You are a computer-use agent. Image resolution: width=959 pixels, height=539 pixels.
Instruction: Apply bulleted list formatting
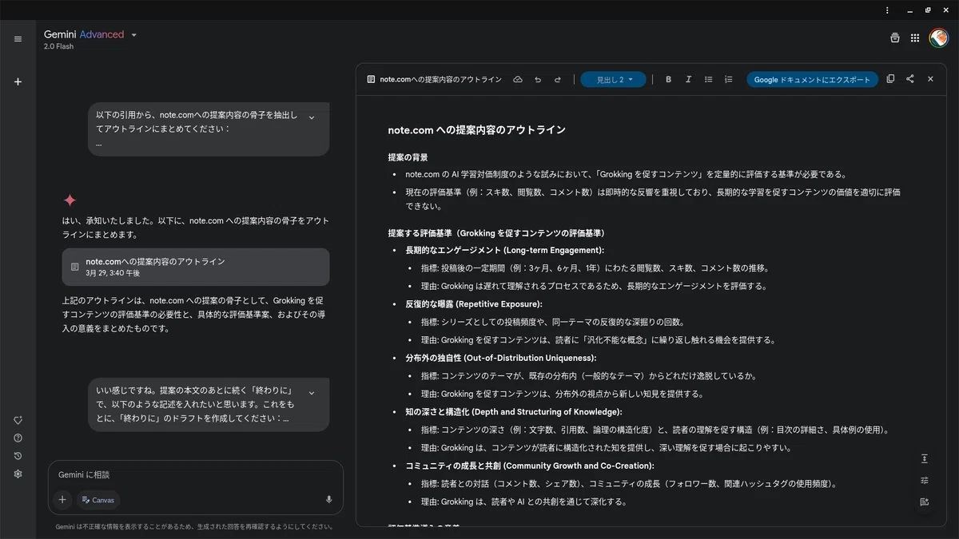point(708,79)
